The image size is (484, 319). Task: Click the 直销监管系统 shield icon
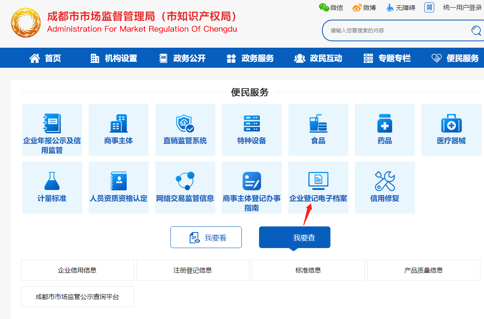pyautogui.click(x=185, y=124)
